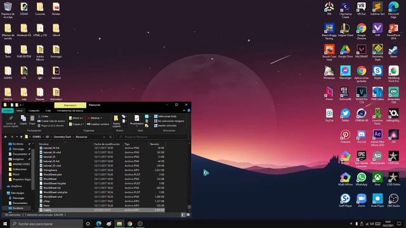Open the Zoom desktop shortcut
Screen dimensions: 406x228
361,200
